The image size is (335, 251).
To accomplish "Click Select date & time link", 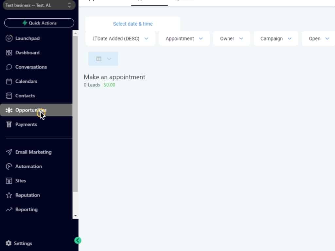I will (132, 24).
